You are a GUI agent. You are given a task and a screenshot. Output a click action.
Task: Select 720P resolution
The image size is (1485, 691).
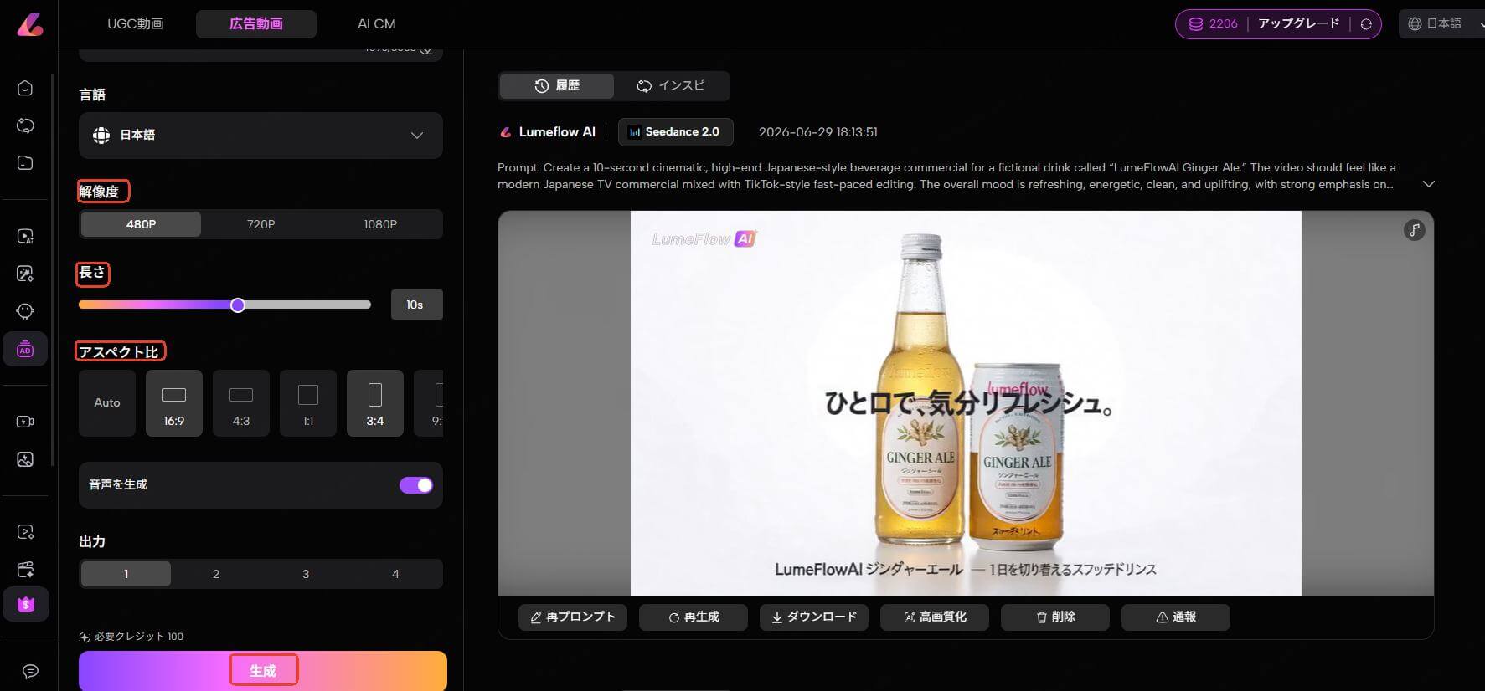coord(260,224)
